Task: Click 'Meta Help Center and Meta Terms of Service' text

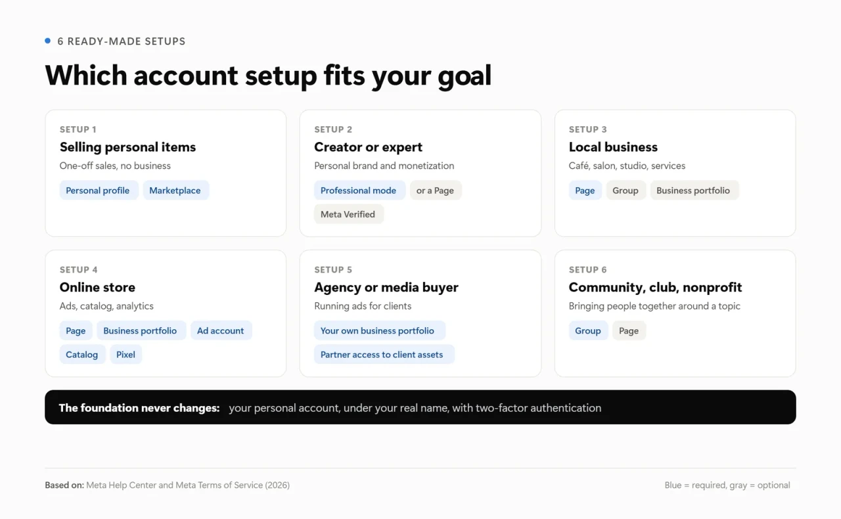Action: pyautogui.click(x=174, y=485)
